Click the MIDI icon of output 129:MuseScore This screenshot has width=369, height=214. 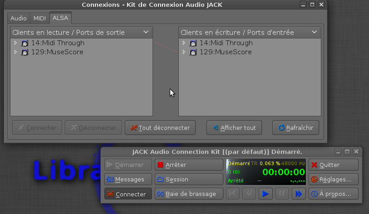[x=25, y=52]
